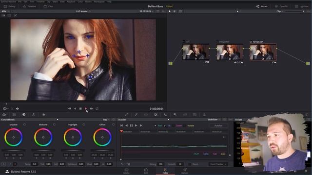Jump to first frame in viewer transport

pos(69,108)
